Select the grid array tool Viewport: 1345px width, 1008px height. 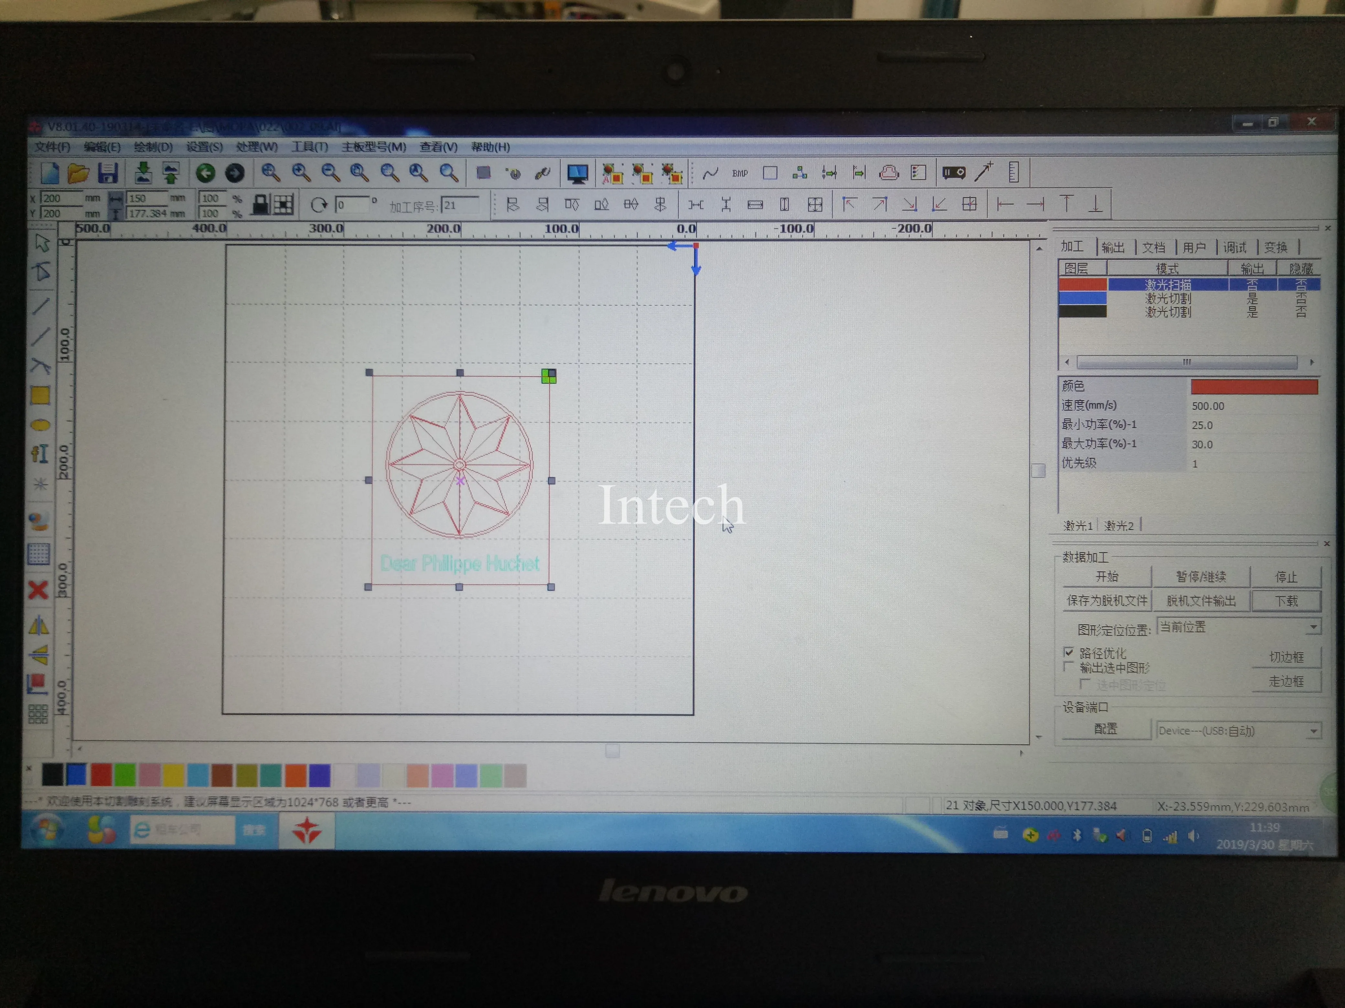point(38,714)
